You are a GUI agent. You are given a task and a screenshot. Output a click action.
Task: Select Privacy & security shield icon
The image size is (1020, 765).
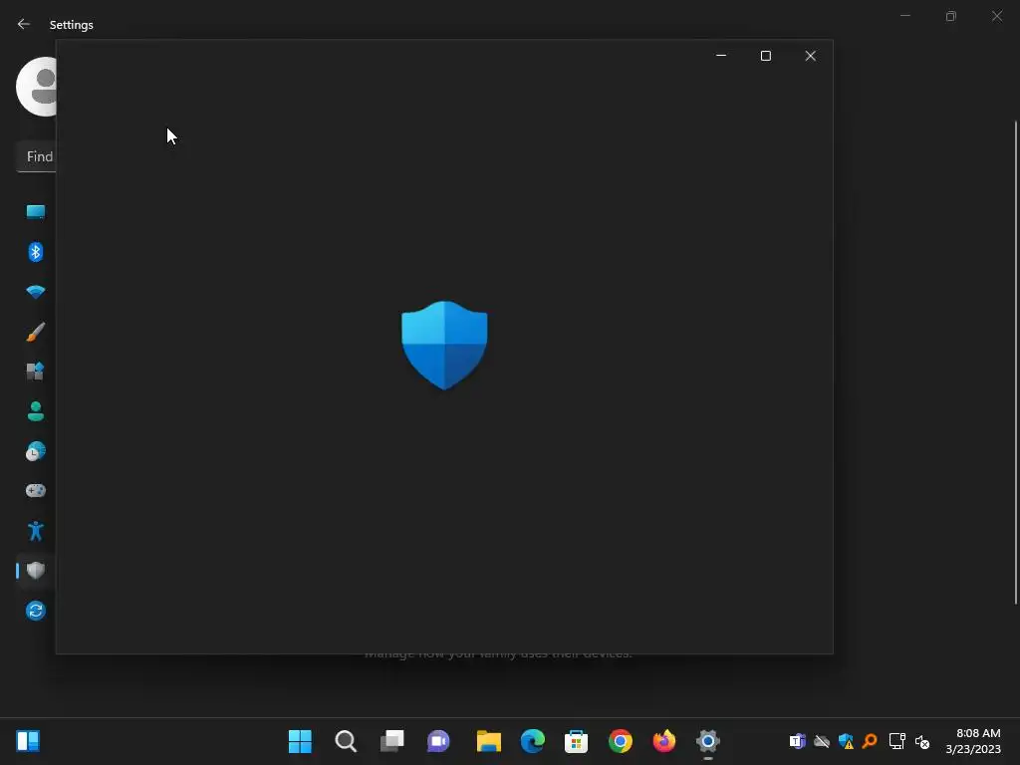(x=36, y=571)
